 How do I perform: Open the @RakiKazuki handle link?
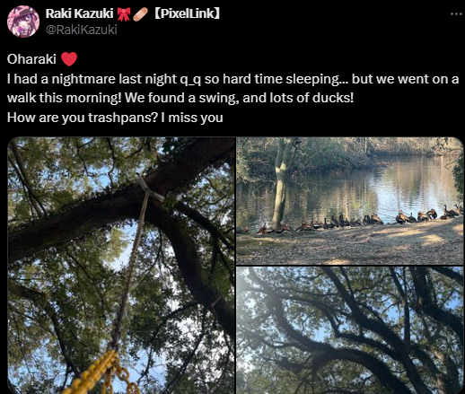coord(82,30)
